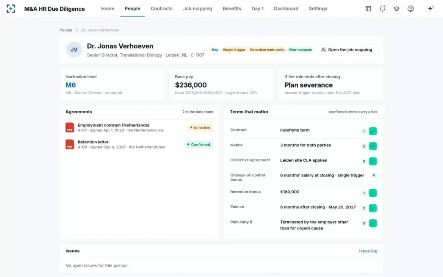Open the Issue log link
Viewport: 443px width, 277px height.
tap(368, 251)
